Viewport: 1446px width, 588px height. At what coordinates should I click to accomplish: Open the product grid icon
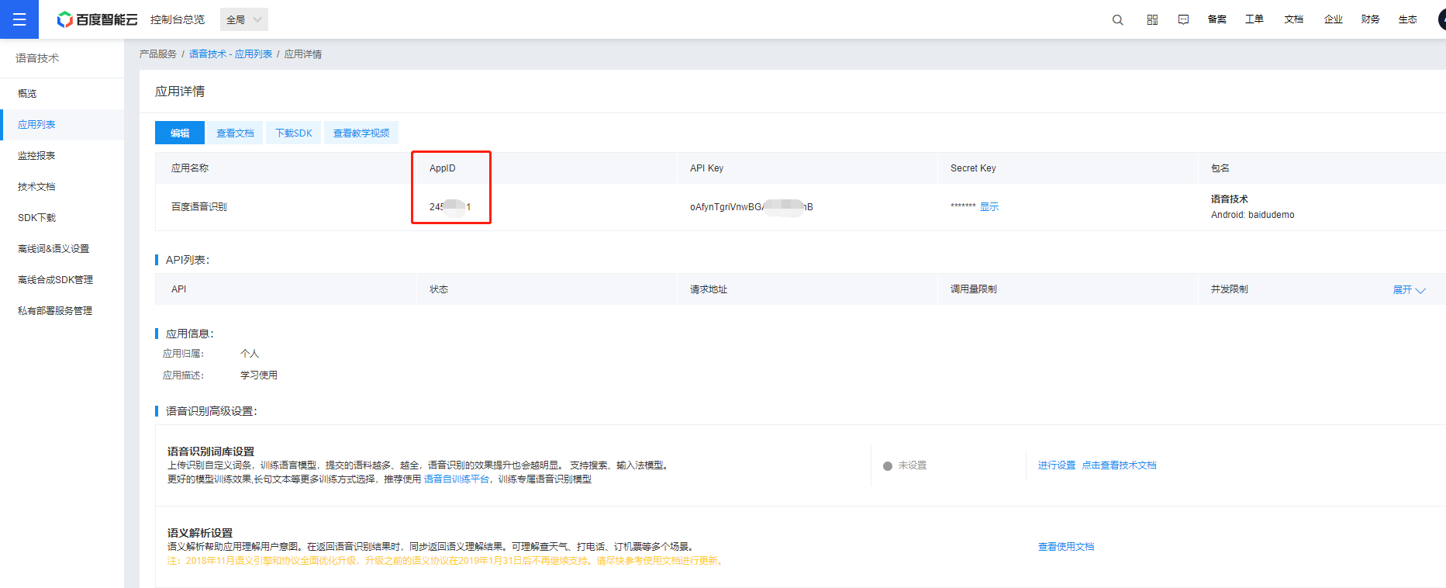click(1152, 19)
